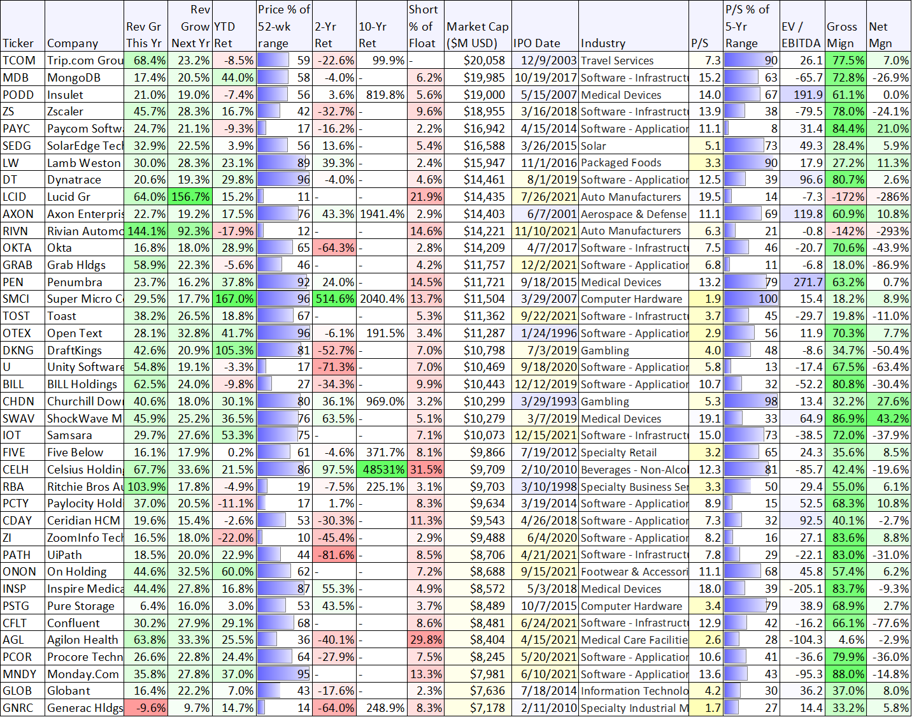
Task: Select the P/S column header
Action: point(706,26)
